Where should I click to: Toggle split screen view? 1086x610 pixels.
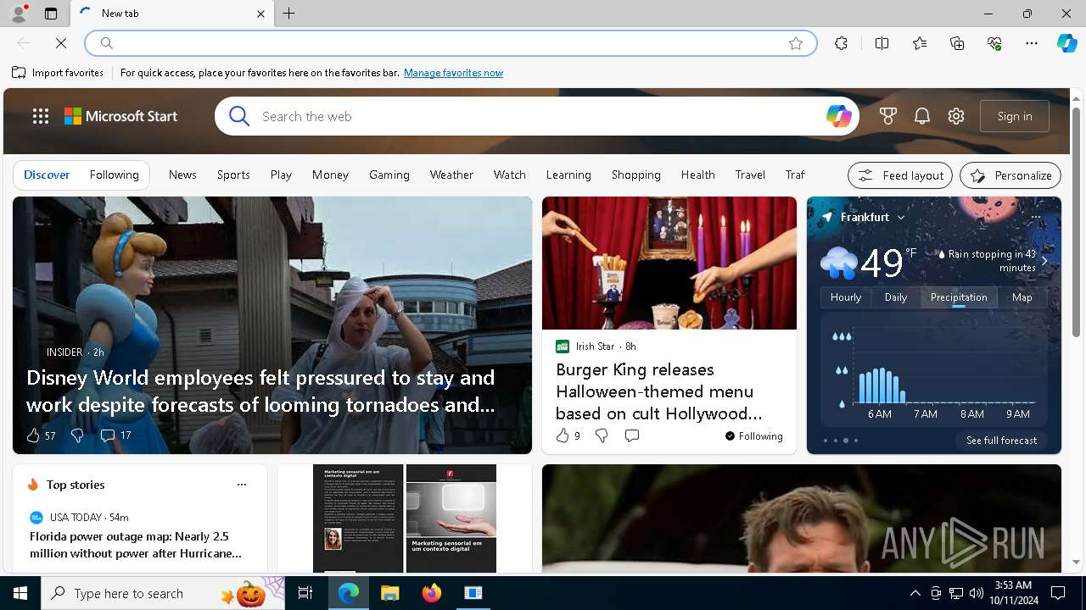(x=882, y=43)
